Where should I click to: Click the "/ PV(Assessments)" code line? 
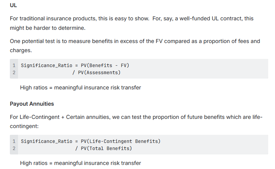tap(97, 72)
